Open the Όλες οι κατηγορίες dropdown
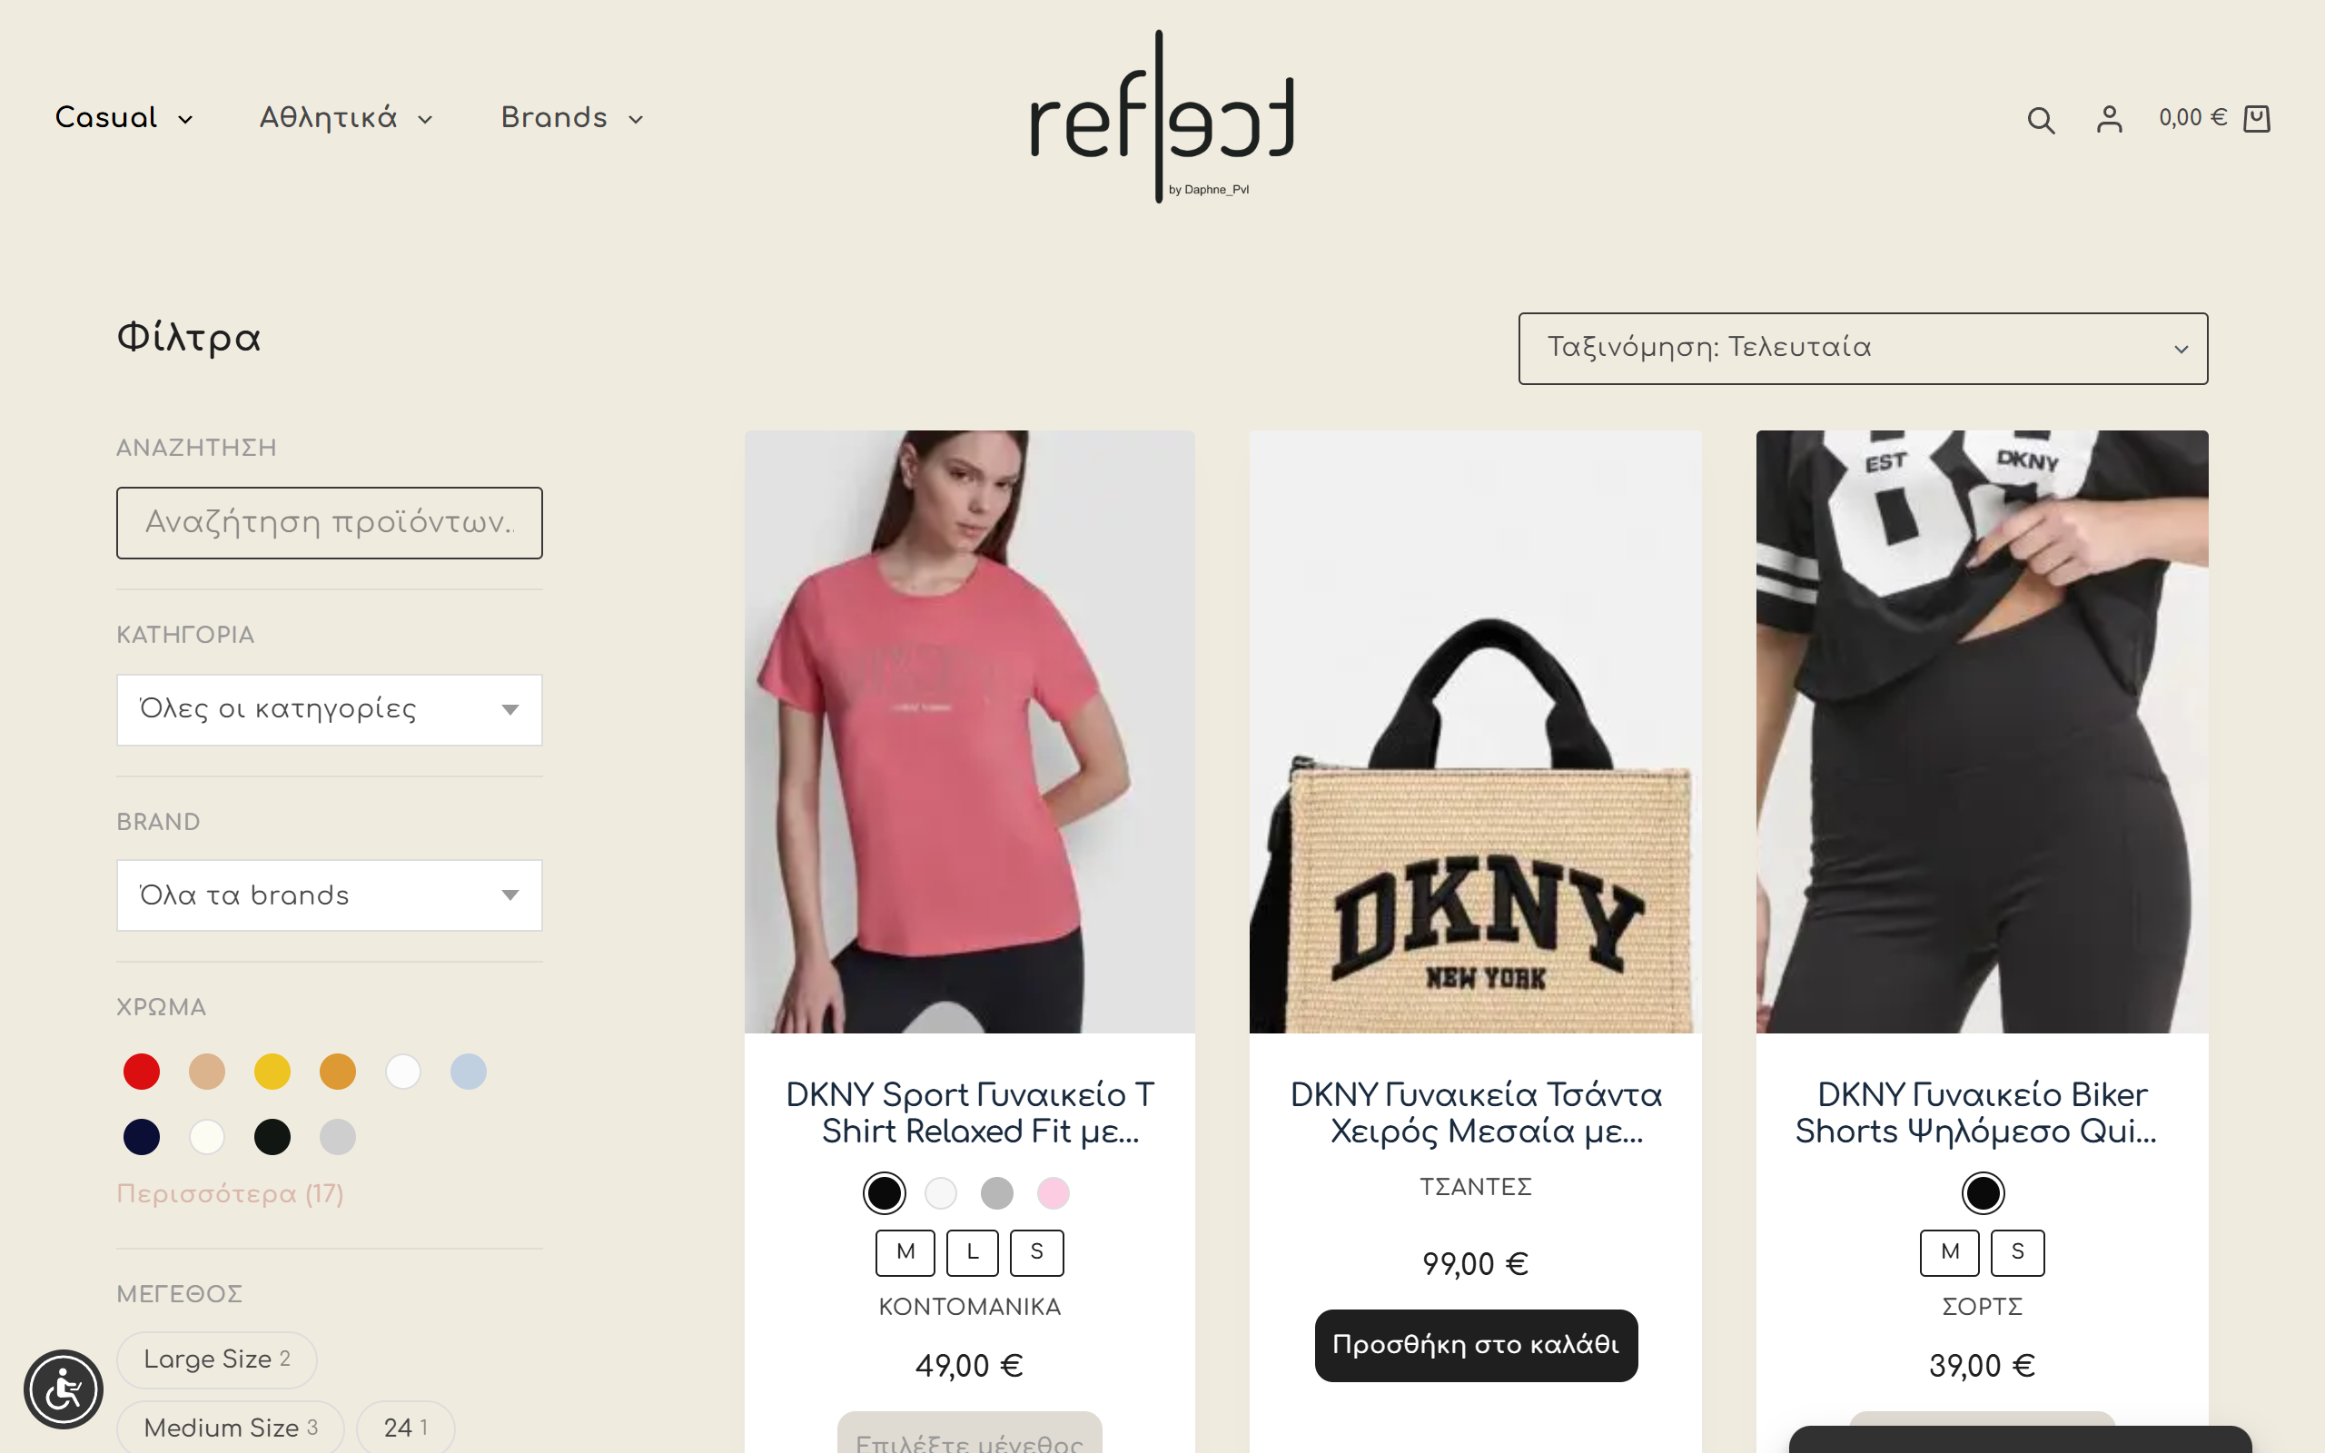This screenshot has width=2325, height=1453. pos(330,709)
